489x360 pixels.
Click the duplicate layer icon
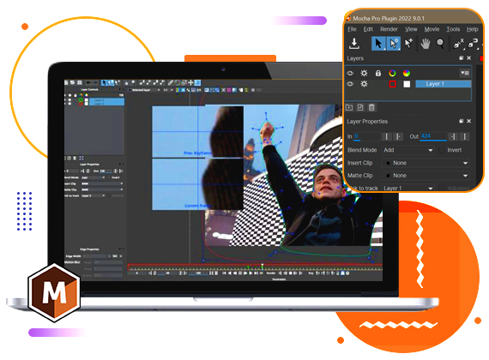pos(360,107)
